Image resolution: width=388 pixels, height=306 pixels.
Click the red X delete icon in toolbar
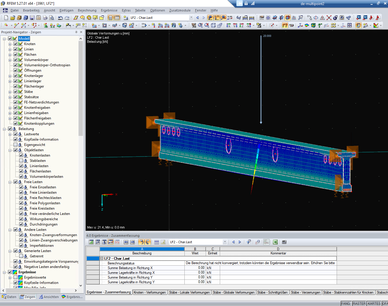[x=329, y=18]
